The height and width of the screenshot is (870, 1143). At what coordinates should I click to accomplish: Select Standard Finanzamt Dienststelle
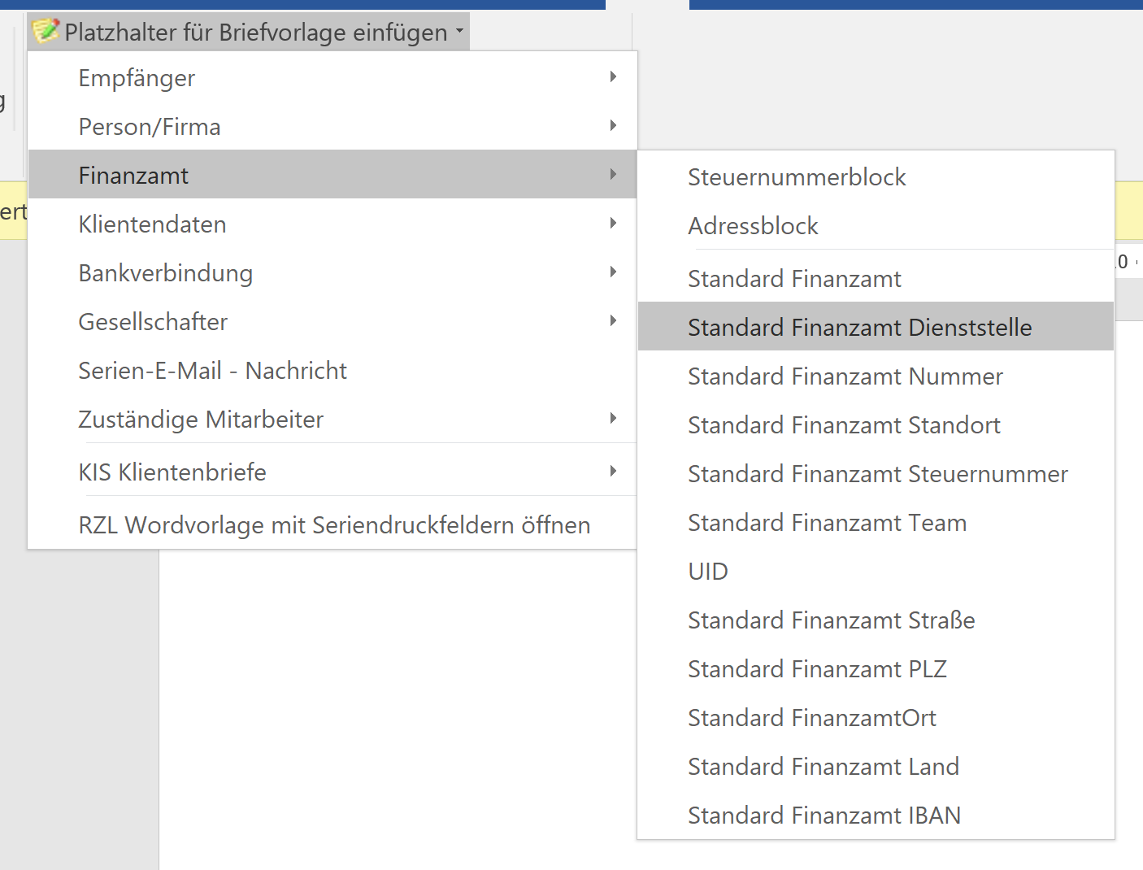pyautogui.click(x=859, y=328)
